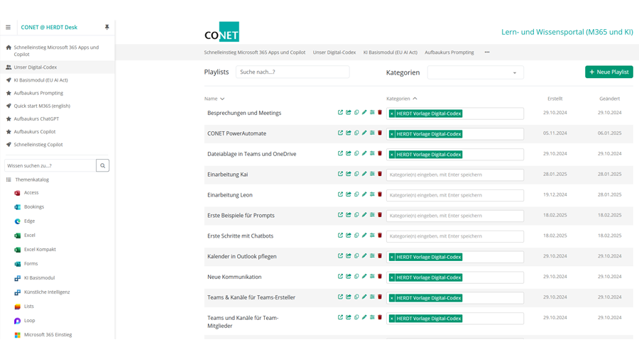639x359 pixels.
Task: Open Aufbaukurs Prompting in top navigation bar
Action: pyautogui.click(x=449, y=52)
